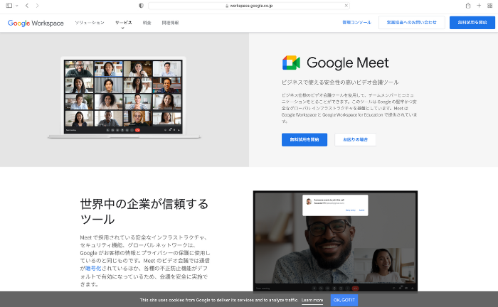Screen dimensions: 498x307
Task: Click the join request popup in video image
Action: coord(335,205)
